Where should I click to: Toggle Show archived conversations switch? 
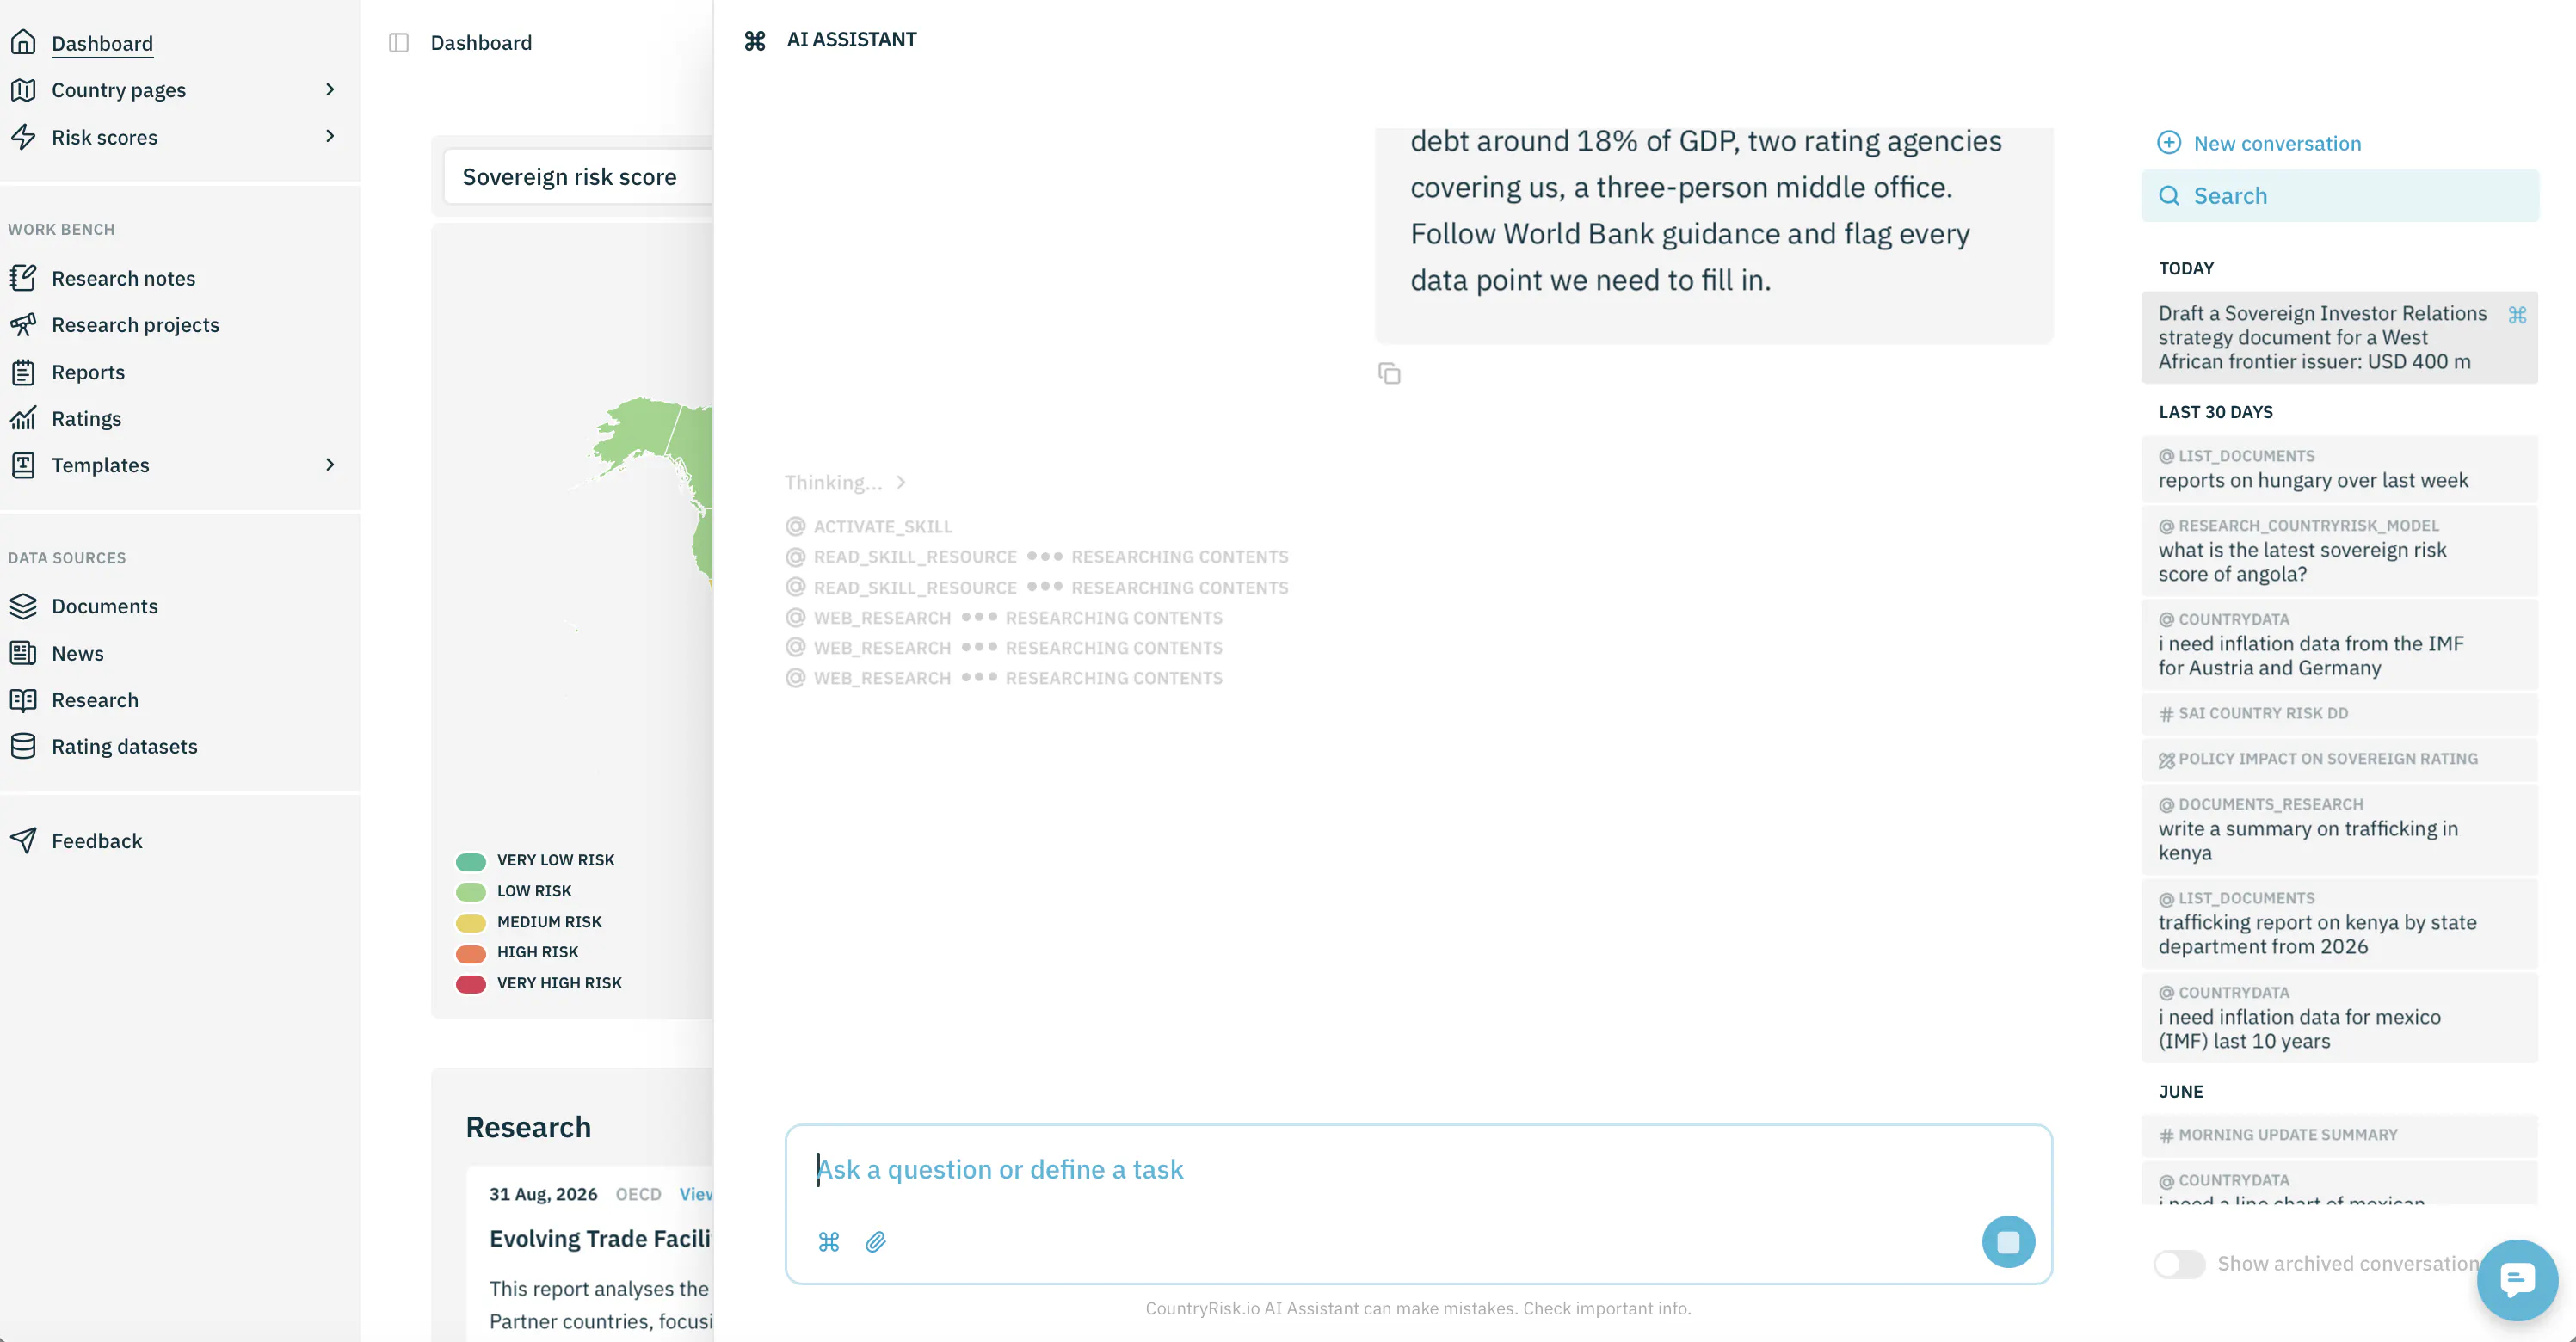2179,1263
